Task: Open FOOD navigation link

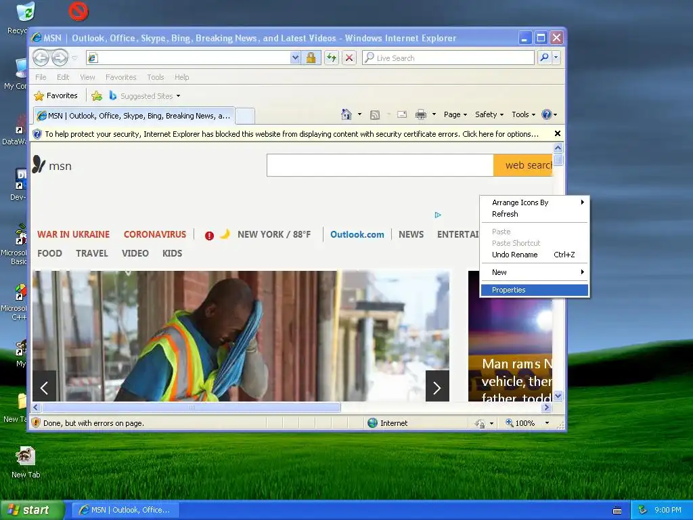Action: (49, 253)
